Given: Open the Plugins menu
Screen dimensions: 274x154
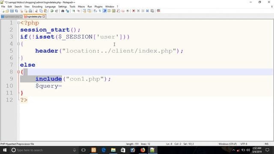Looking at the screenshot, I should [x=98, y=7].
